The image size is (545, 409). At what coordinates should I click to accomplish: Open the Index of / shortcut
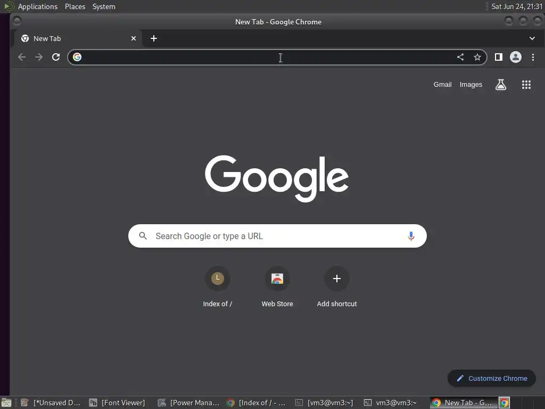pyautogui.click(x=218, y=287)
